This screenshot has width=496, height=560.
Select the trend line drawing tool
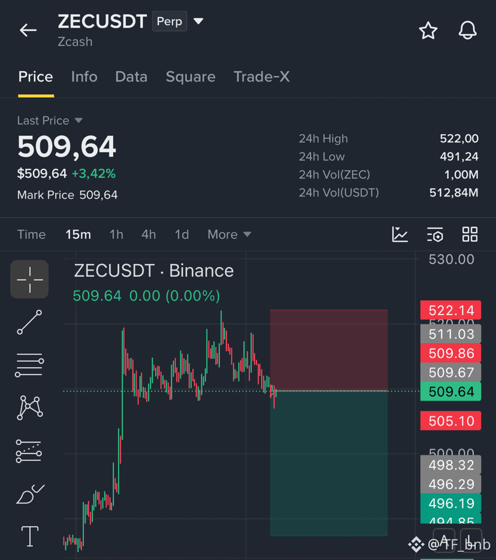click(29, 322)
